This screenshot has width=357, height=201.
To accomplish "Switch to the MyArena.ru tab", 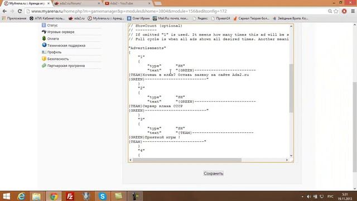I will point(26,3).
